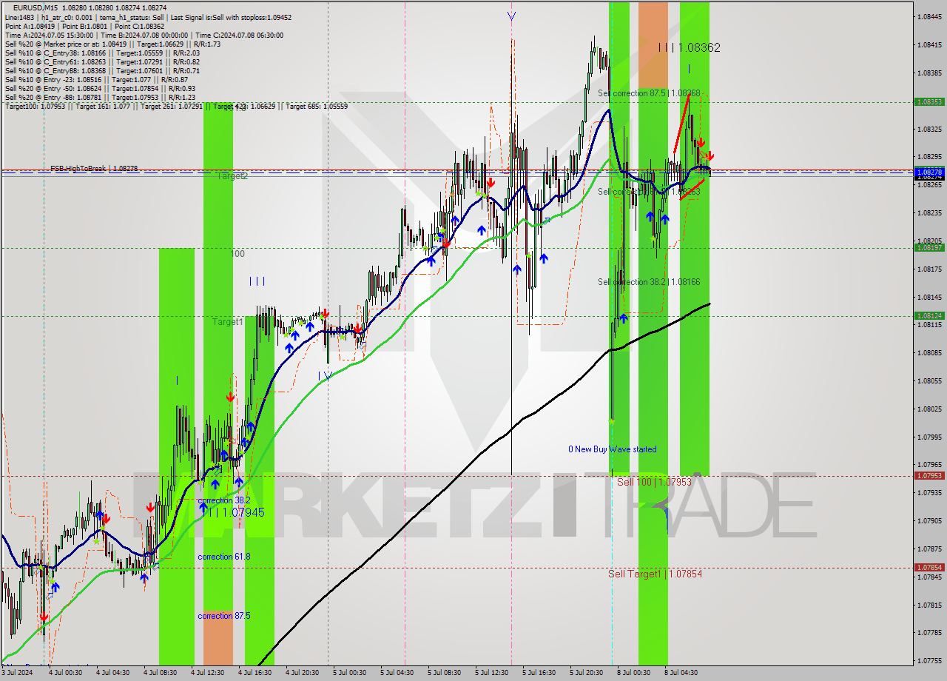Click the red 1.07953 price axis tag
Viewport: 947px width, 681px height.
pyautogui.click(x=929, y=476)
